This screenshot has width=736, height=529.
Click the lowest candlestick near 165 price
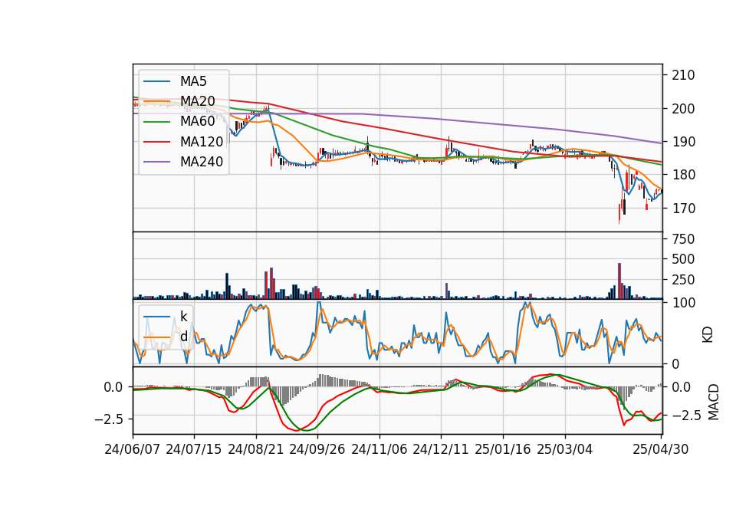(x=619, y=214)
